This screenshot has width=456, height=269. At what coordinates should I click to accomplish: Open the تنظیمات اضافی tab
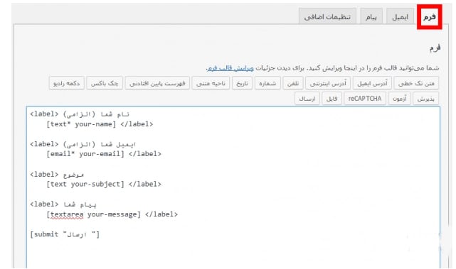coord(327,16)
